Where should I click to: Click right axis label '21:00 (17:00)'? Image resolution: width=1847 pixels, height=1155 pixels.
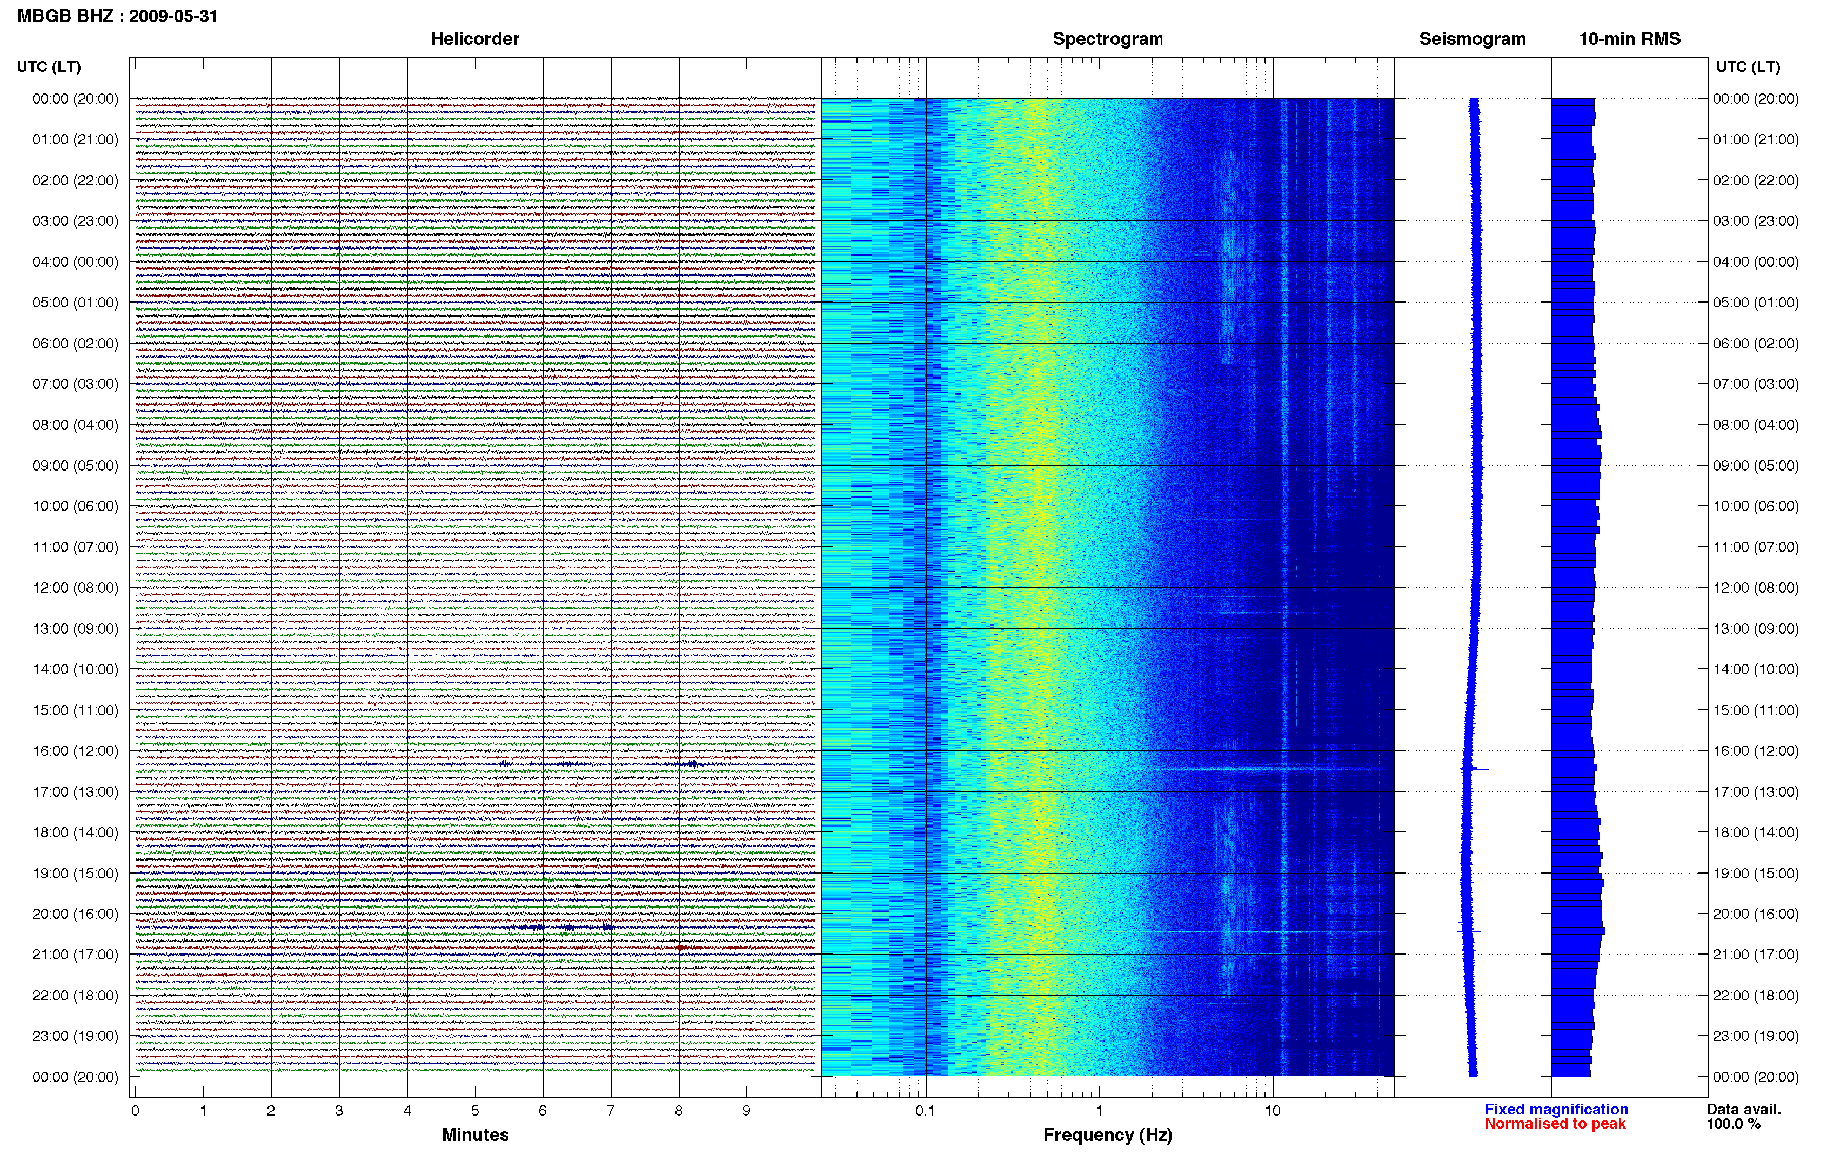point(1755,954)
